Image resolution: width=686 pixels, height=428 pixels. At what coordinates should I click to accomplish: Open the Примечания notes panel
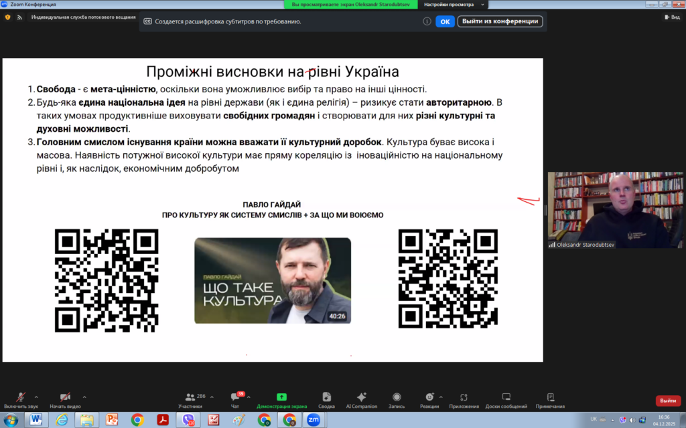[550, 399]
